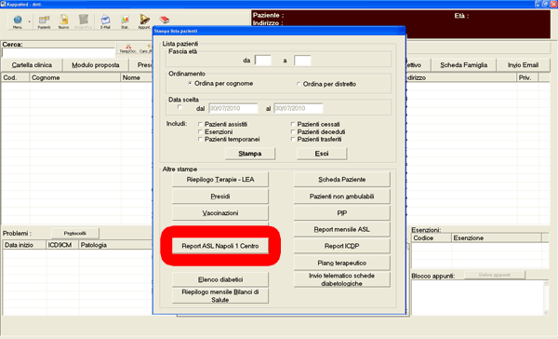Image resolution: width=558 pixels, height=339 pixels.
Task: Click the Esci button
Action: tap(322, 154)
